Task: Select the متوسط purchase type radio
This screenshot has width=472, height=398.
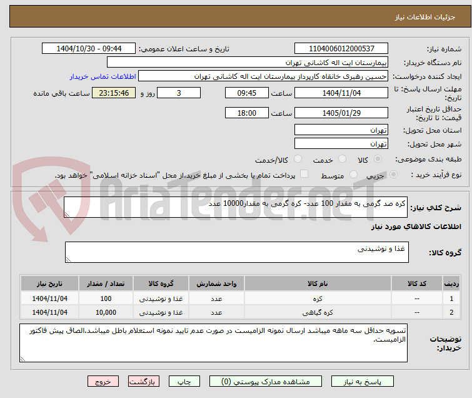Action: pyautogui.click(x=353, y=175)
